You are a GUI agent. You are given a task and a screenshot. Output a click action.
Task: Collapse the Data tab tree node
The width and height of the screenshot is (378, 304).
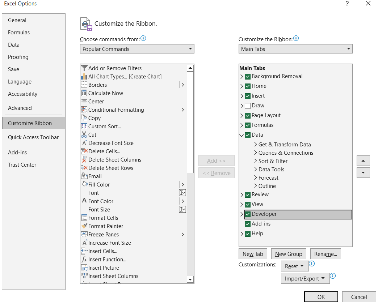coord(241,135)
